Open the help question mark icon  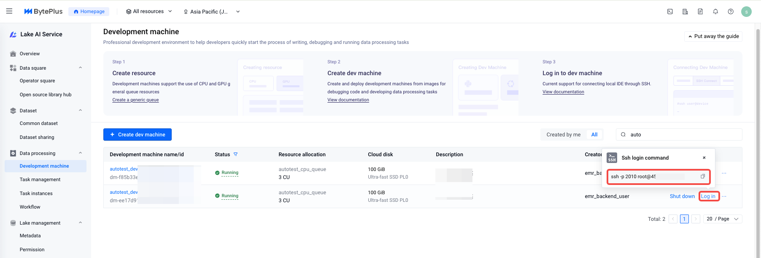tap(731, 11)
